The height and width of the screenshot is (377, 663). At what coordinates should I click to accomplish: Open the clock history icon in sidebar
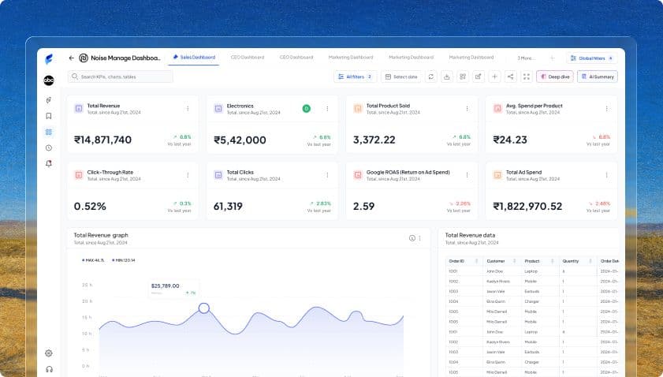(x=49, y=147)
